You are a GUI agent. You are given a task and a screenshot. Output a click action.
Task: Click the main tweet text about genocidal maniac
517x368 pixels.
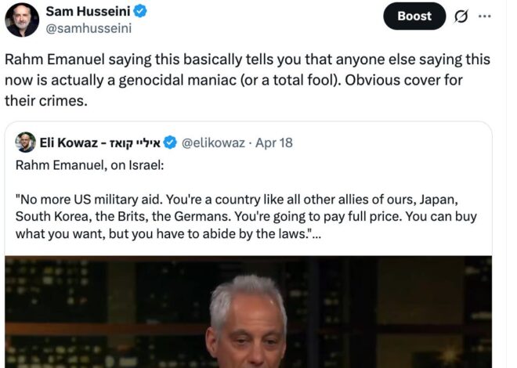248,80
